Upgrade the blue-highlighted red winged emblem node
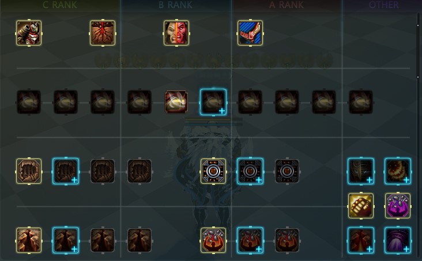 tap(250, 240)
